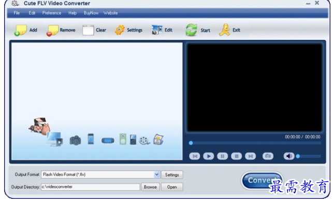Click the Open output directory button
The width and height of the screenshot is (333, 203).
coord(172,187)
